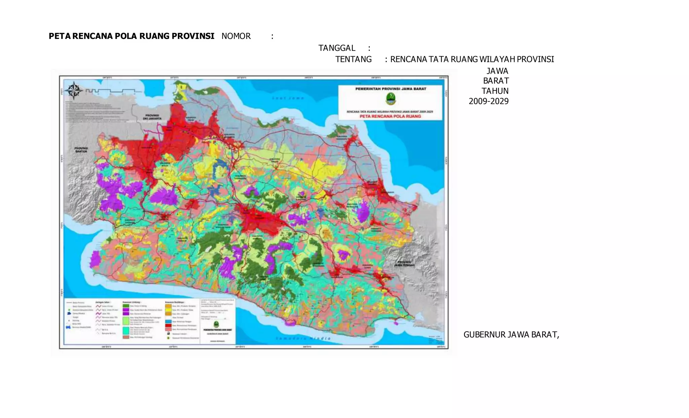Click the Jawa Barat emblem in title box

pos(391,99)
